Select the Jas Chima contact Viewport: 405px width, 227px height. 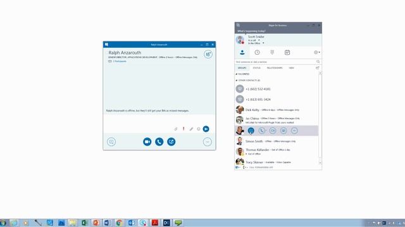(277, 120)
